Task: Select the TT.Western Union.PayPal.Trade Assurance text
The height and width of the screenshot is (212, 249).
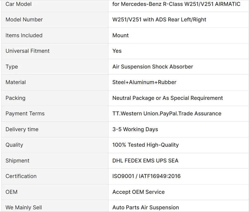Action: (167, 113)
